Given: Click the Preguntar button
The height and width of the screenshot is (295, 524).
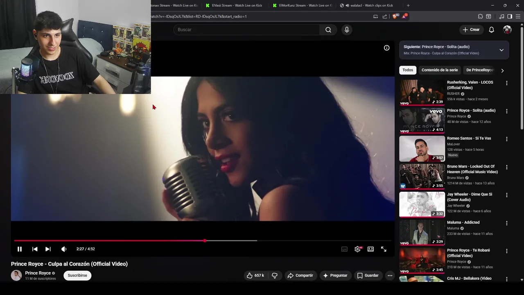Looking at the screenshot, I should [335, 275].
